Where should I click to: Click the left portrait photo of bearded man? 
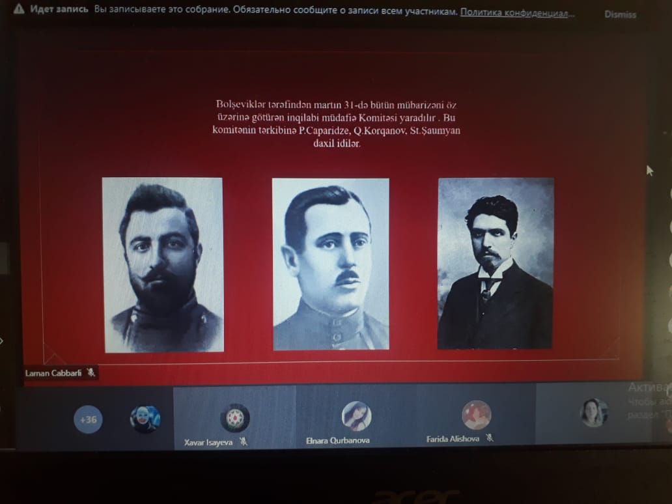[163, 265]
